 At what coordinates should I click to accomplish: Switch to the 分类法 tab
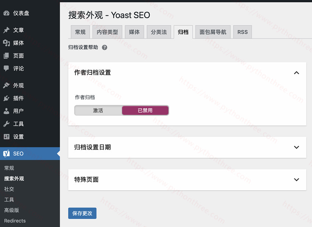[159, 32]
